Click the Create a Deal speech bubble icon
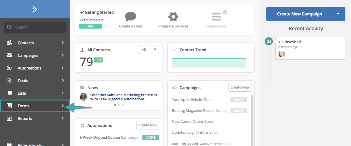This screenshot has height=146, width=351. pyautogui.click(x=130, y=17)
